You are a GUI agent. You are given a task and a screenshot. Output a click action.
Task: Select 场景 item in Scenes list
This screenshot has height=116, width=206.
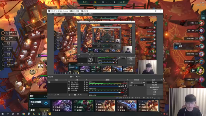click(x=57, y=82)
